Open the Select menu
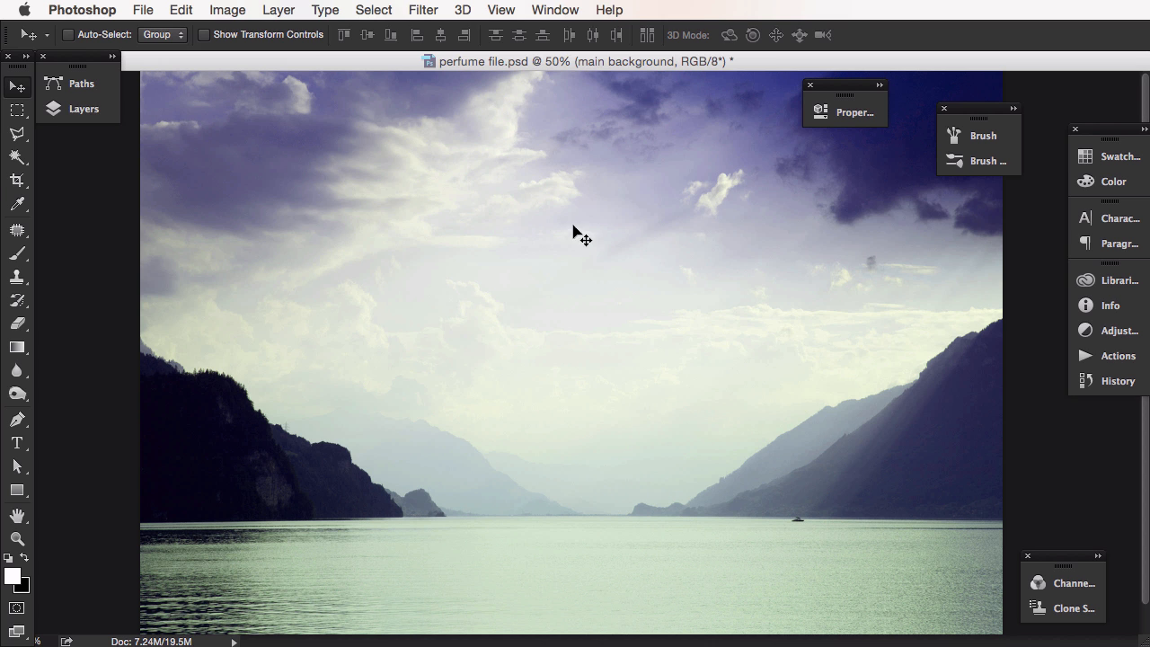The width and height of the screenshot is (1150, 647). tap(374, 10)
